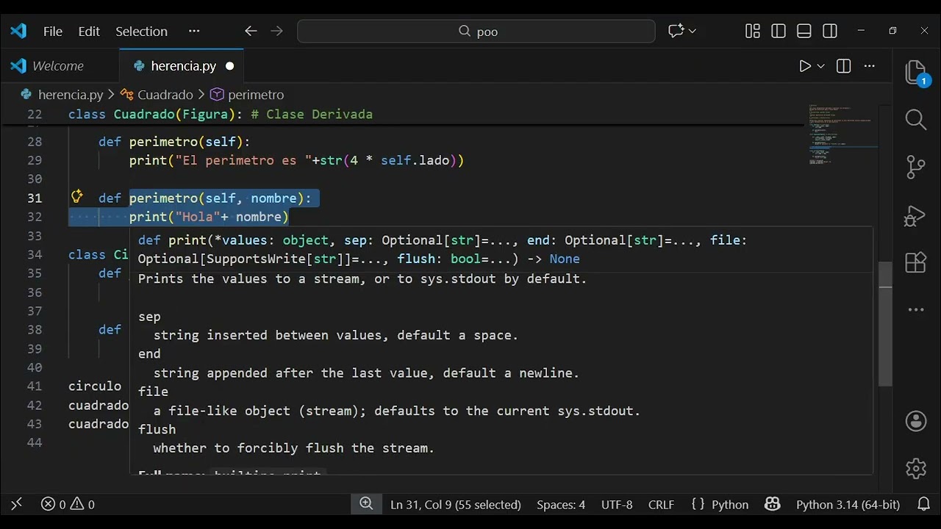
Task: Open remote window indicator
Action: [x=16, y=504]
